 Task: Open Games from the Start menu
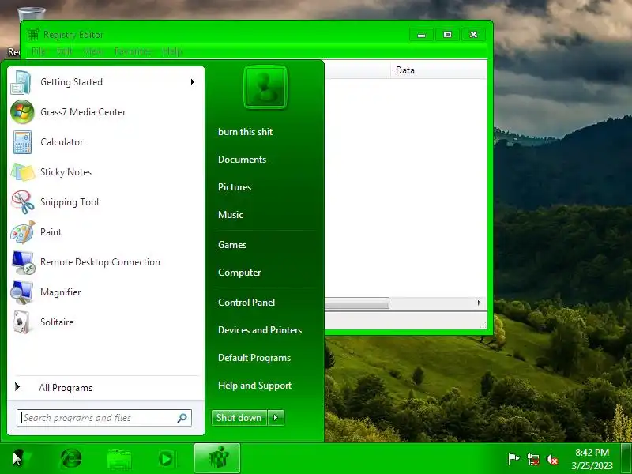pyautogui.click(x=232, y=245)
